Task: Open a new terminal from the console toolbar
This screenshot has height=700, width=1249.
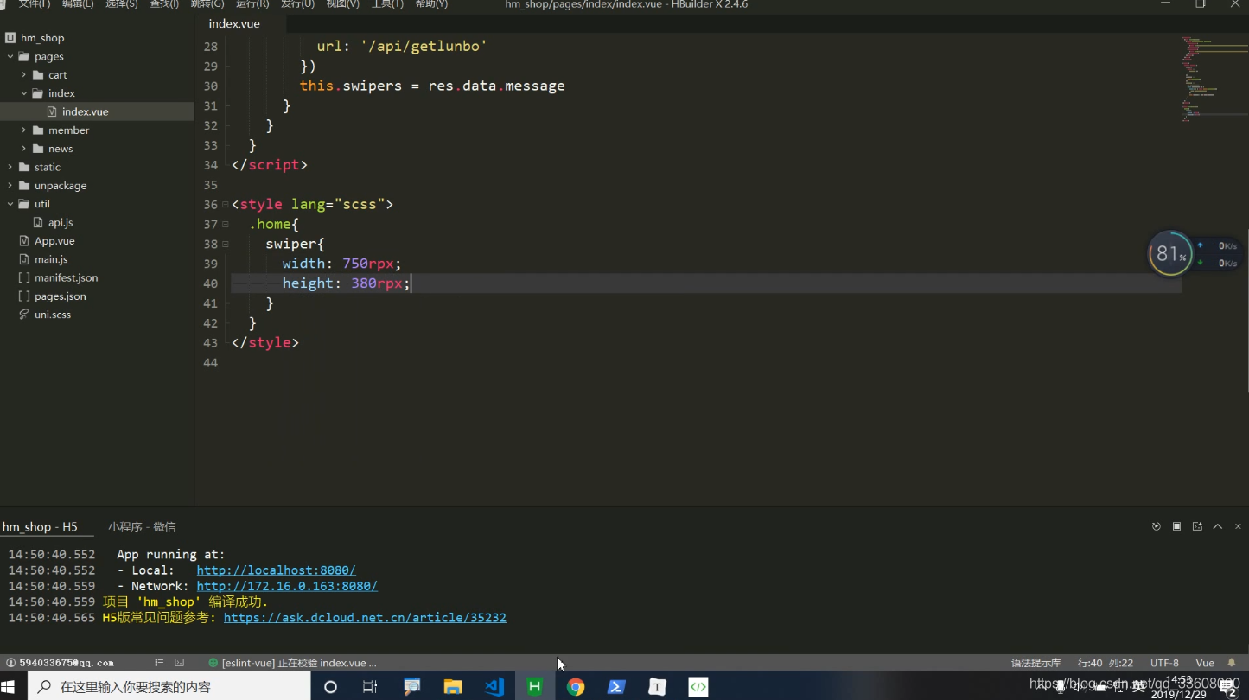Action: pos(1197,526)
